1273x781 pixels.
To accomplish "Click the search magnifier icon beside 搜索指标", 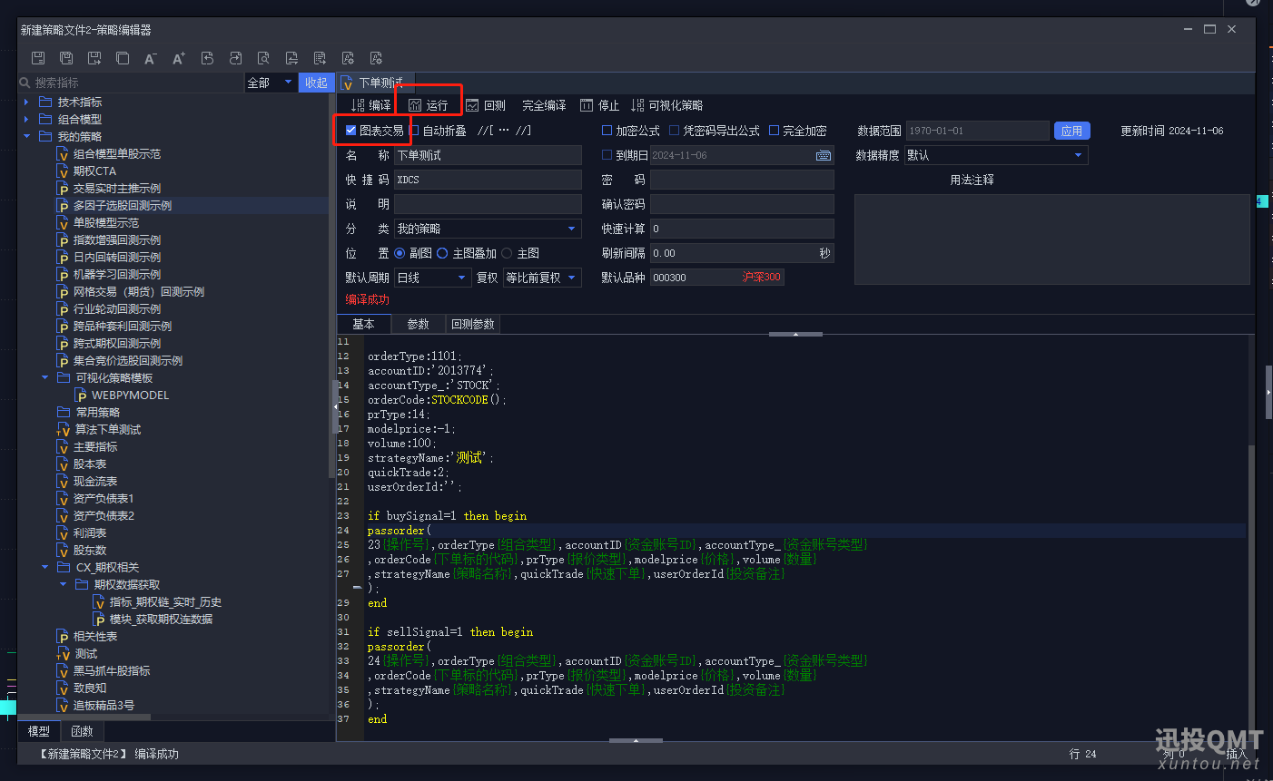I will pos(25,83).
